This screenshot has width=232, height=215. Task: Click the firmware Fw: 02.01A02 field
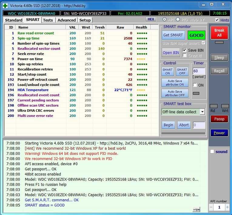[130, 13]
